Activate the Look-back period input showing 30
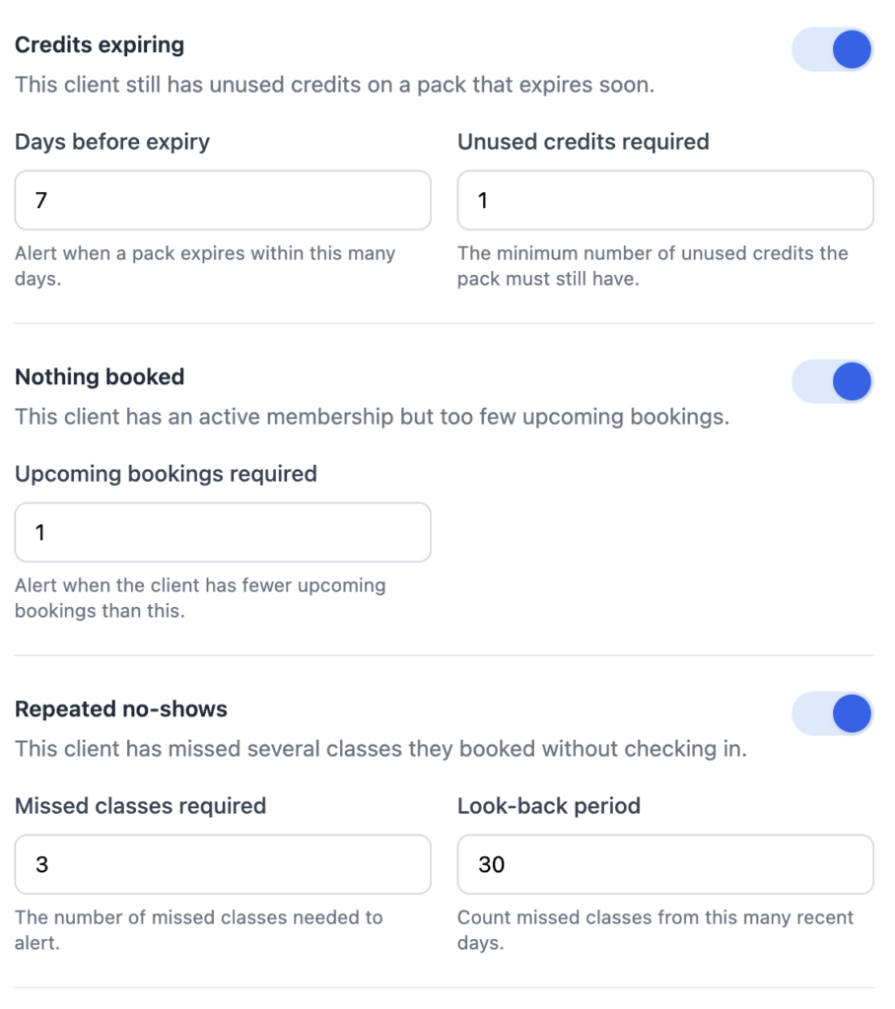895x1009 pixels. 665,864
